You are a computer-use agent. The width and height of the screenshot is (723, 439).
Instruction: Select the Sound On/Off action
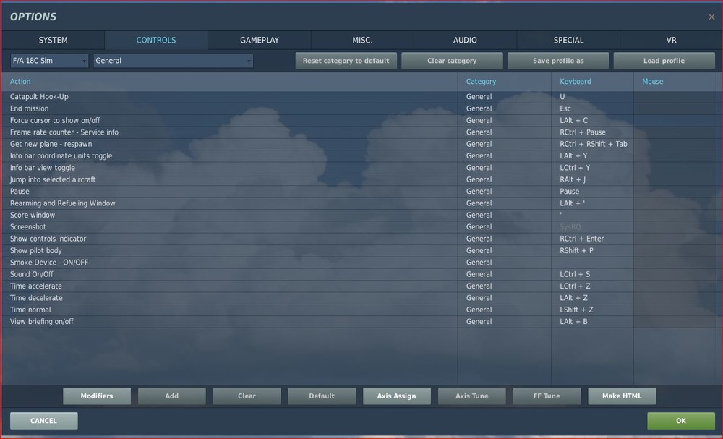229,274
